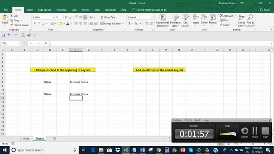
Task: Click Decrease Decimal icon
Action: 151,24
